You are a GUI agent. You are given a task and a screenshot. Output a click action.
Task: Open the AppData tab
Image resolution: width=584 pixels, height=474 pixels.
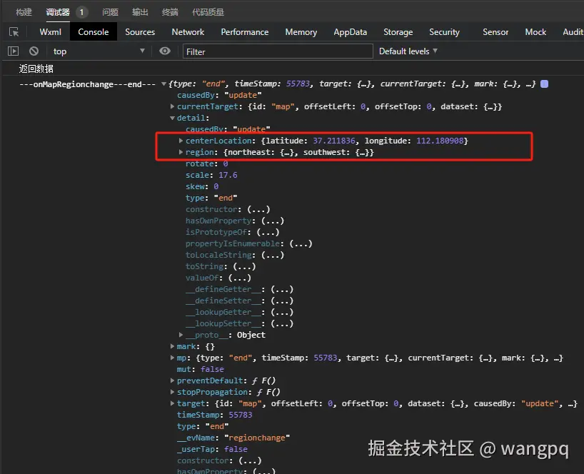pos(350,32)
